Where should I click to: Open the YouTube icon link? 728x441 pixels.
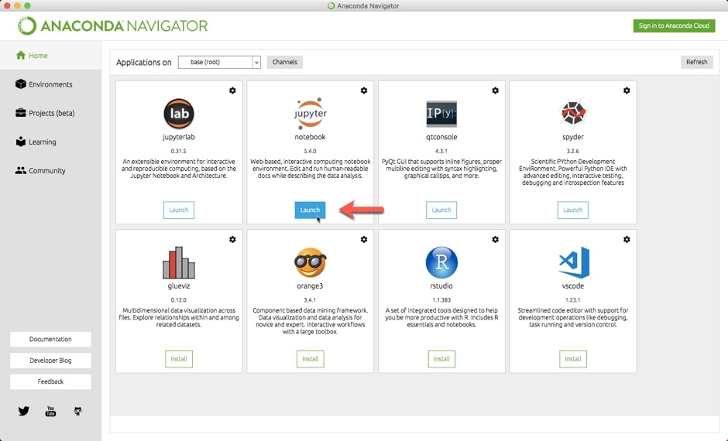(50, 411)
